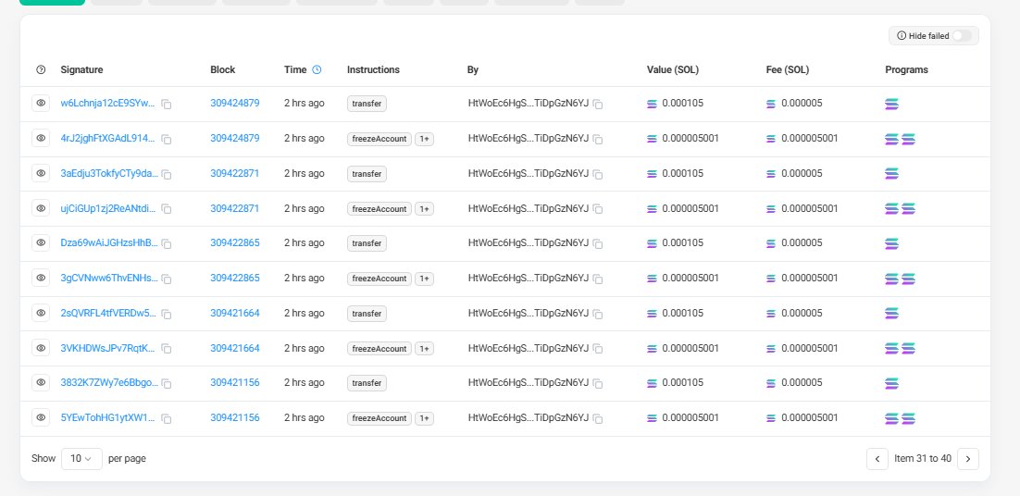Copy signer address in 4rJ2jghFtXGAdL914 row

[x=598, y=139]
